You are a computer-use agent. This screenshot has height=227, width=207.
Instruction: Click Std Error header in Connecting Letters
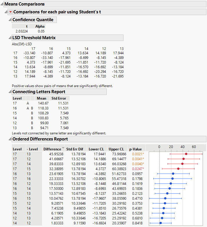click(58, 98)
